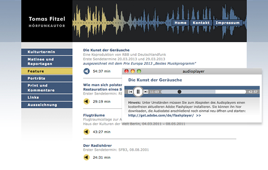This screenshot has width=268, height=170.
Task: Click the Prix Europa 2013 award line
Action: click(x=139, y=63)
